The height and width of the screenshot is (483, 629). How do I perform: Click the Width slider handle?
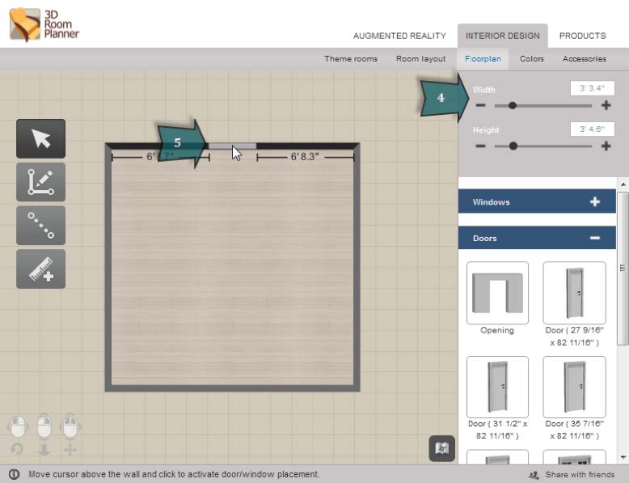(x=513, y=106)
